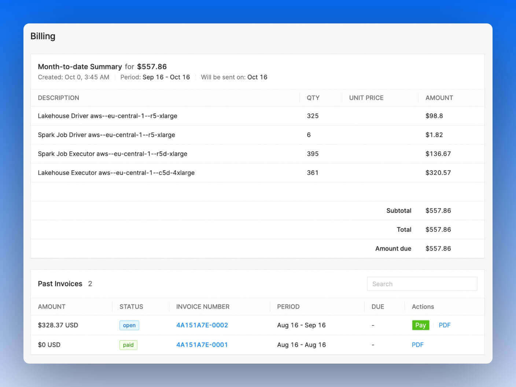Click the open status badge
Viewport: 516px width, 387px height.
[x=129, y=325]
